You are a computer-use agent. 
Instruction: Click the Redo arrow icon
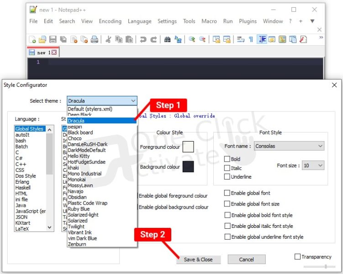(153, 39)
